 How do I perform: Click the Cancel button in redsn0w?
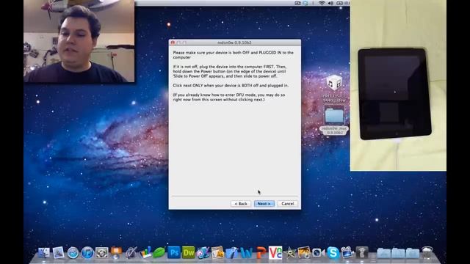tap(287, 204)
